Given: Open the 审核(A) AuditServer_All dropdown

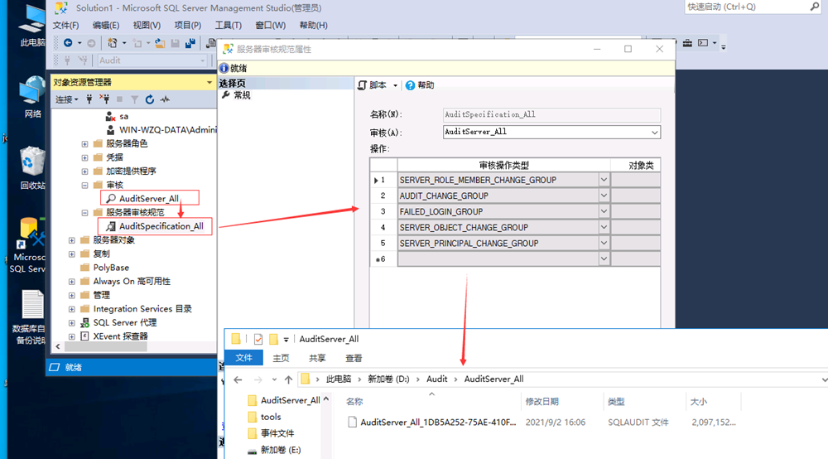Looking at the screenshot, I should [654, 132].
